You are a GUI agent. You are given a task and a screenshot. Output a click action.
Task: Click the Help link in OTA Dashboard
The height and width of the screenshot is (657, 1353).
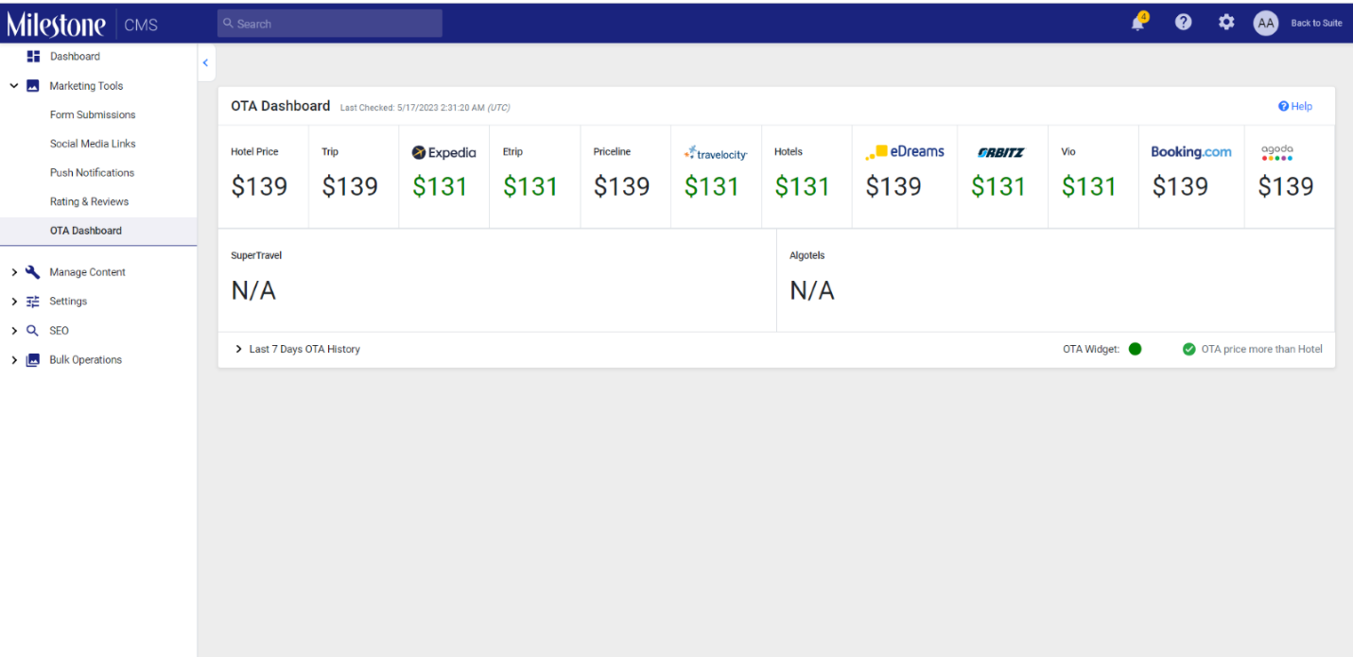tap(1295, 107)
